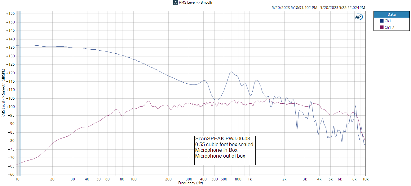Select the Ch1 blue legend swatch
Screen dimensions: 411x186
point(382,21)
